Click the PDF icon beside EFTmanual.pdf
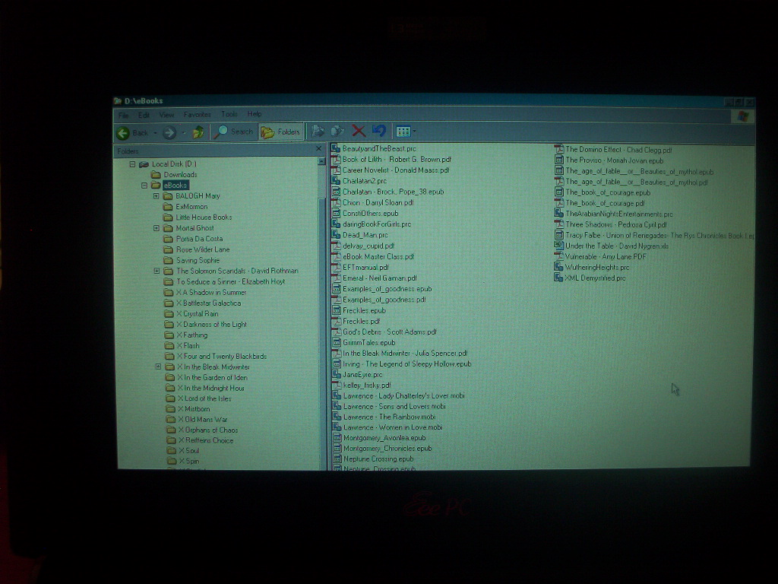 coord(336,267)
